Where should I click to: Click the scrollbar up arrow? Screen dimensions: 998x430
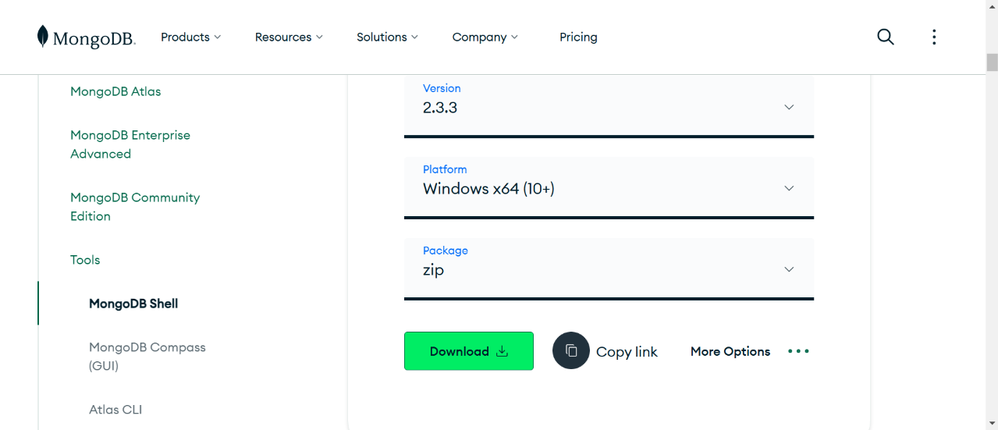tap(992, 6)
